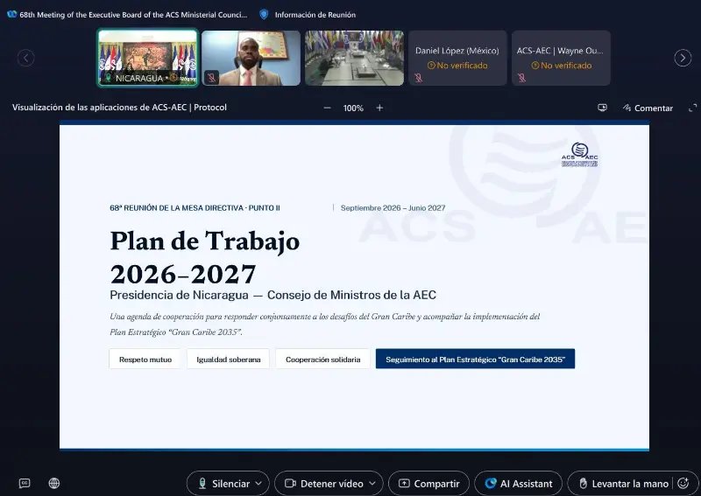Open Información de Reunión shield icon
Screen dimensions: 701x496
coord(264,15)
